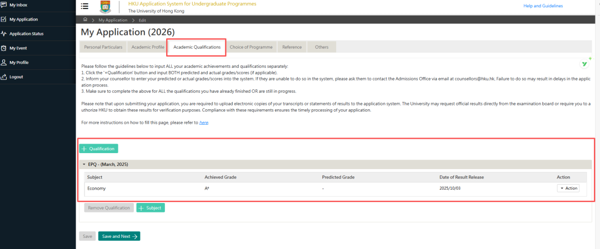Viewport: 600px width, 249px height.
Task: Click the green assistant icon at right
Action: [x=585, y=64]
